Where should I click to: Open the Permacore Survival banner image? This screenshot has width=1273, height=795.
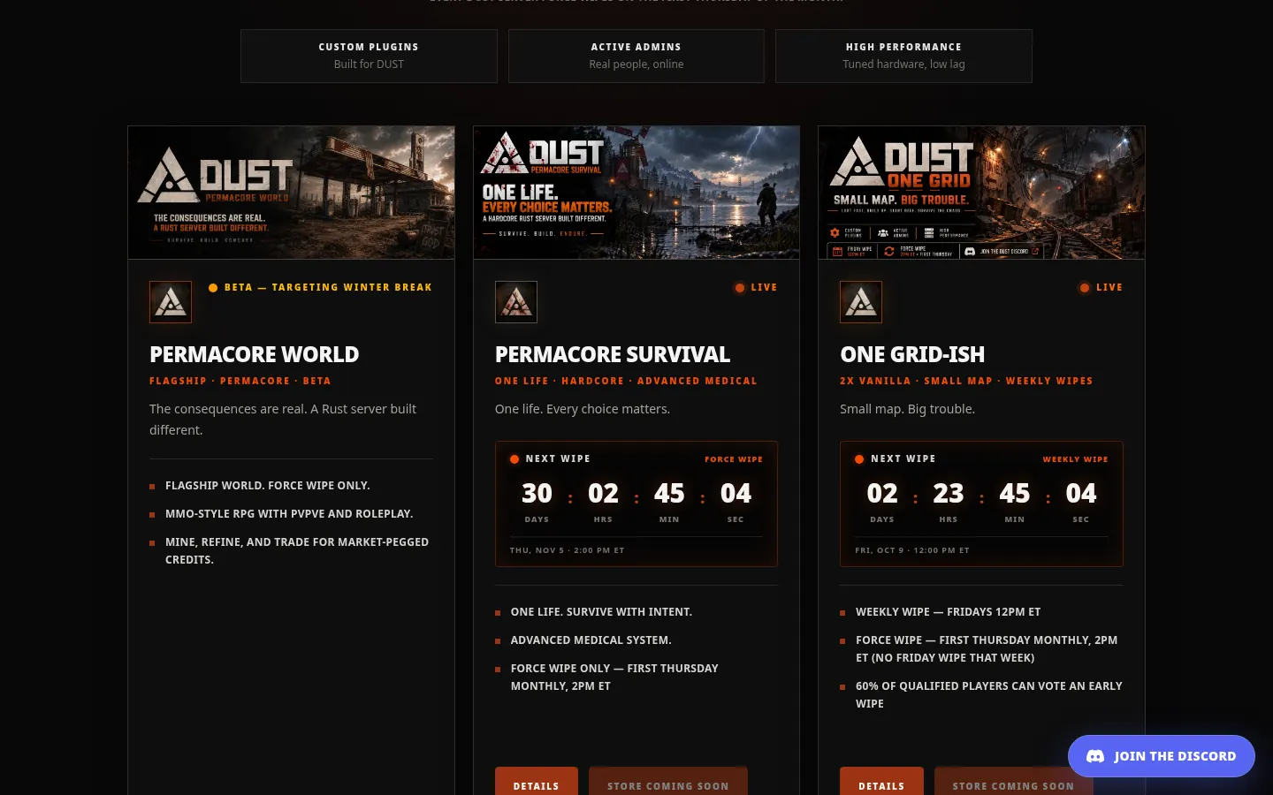click(636, 193)
